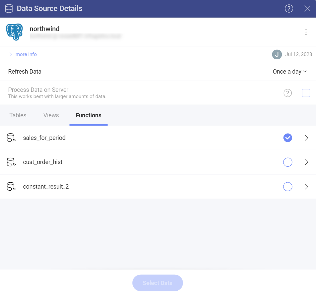
Task: Enable the Process Data on Server checkbox
Action: point(306,93)
